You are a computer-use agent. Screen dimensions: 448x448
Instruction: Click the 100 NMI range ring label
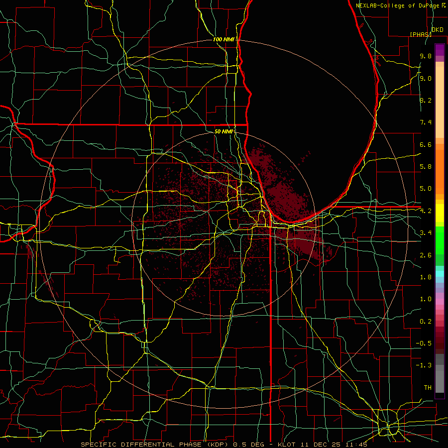point(224,39)
